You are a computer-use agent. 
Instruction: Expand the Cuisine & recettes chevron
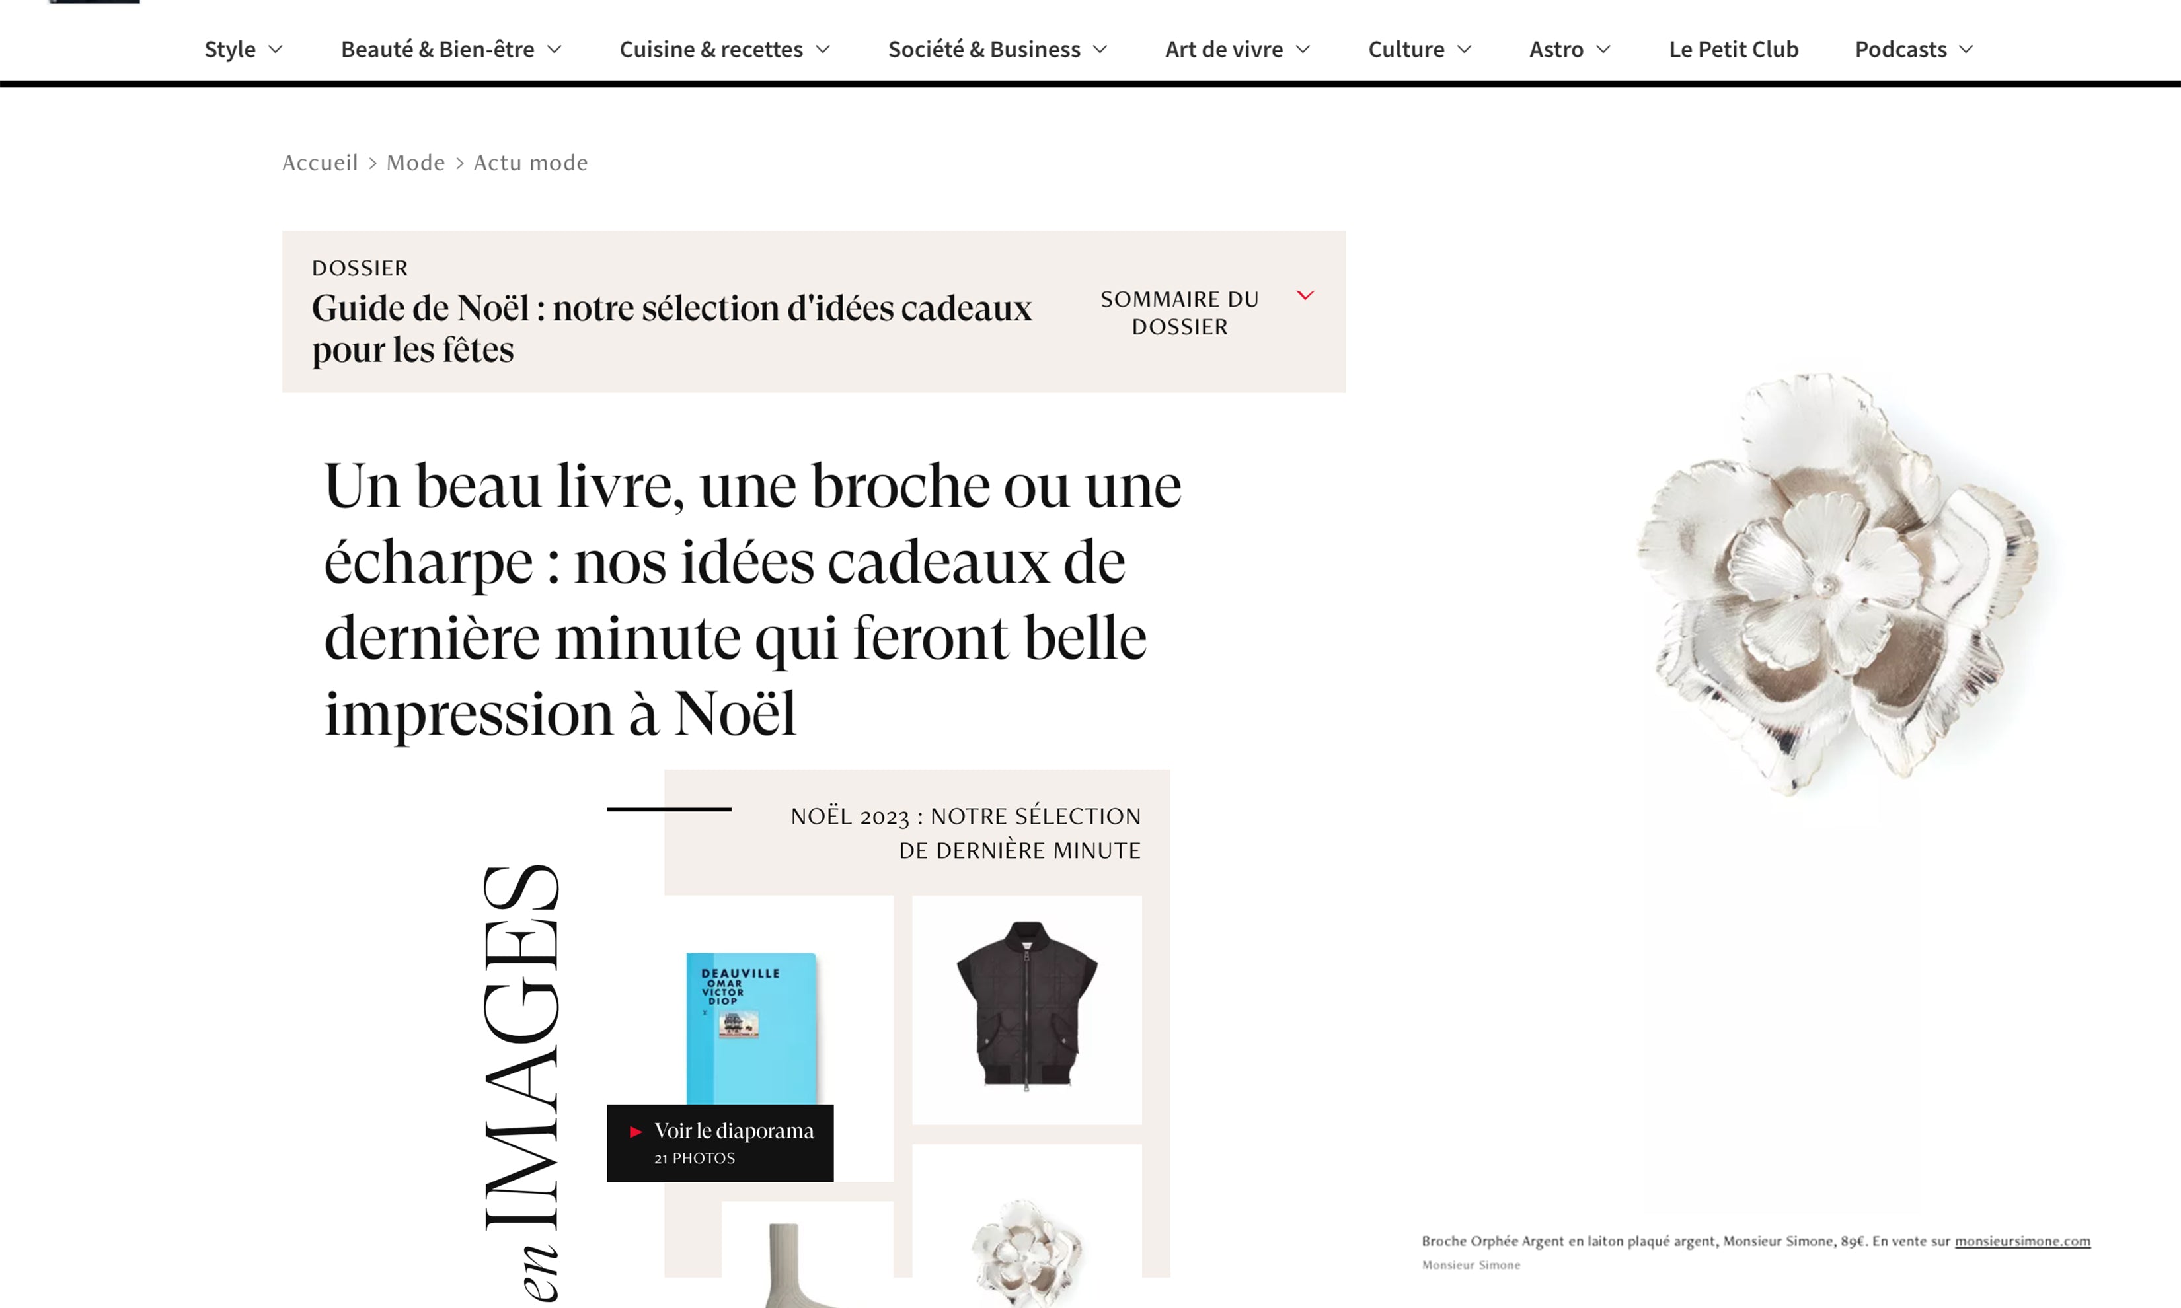(x=823, y=50)
